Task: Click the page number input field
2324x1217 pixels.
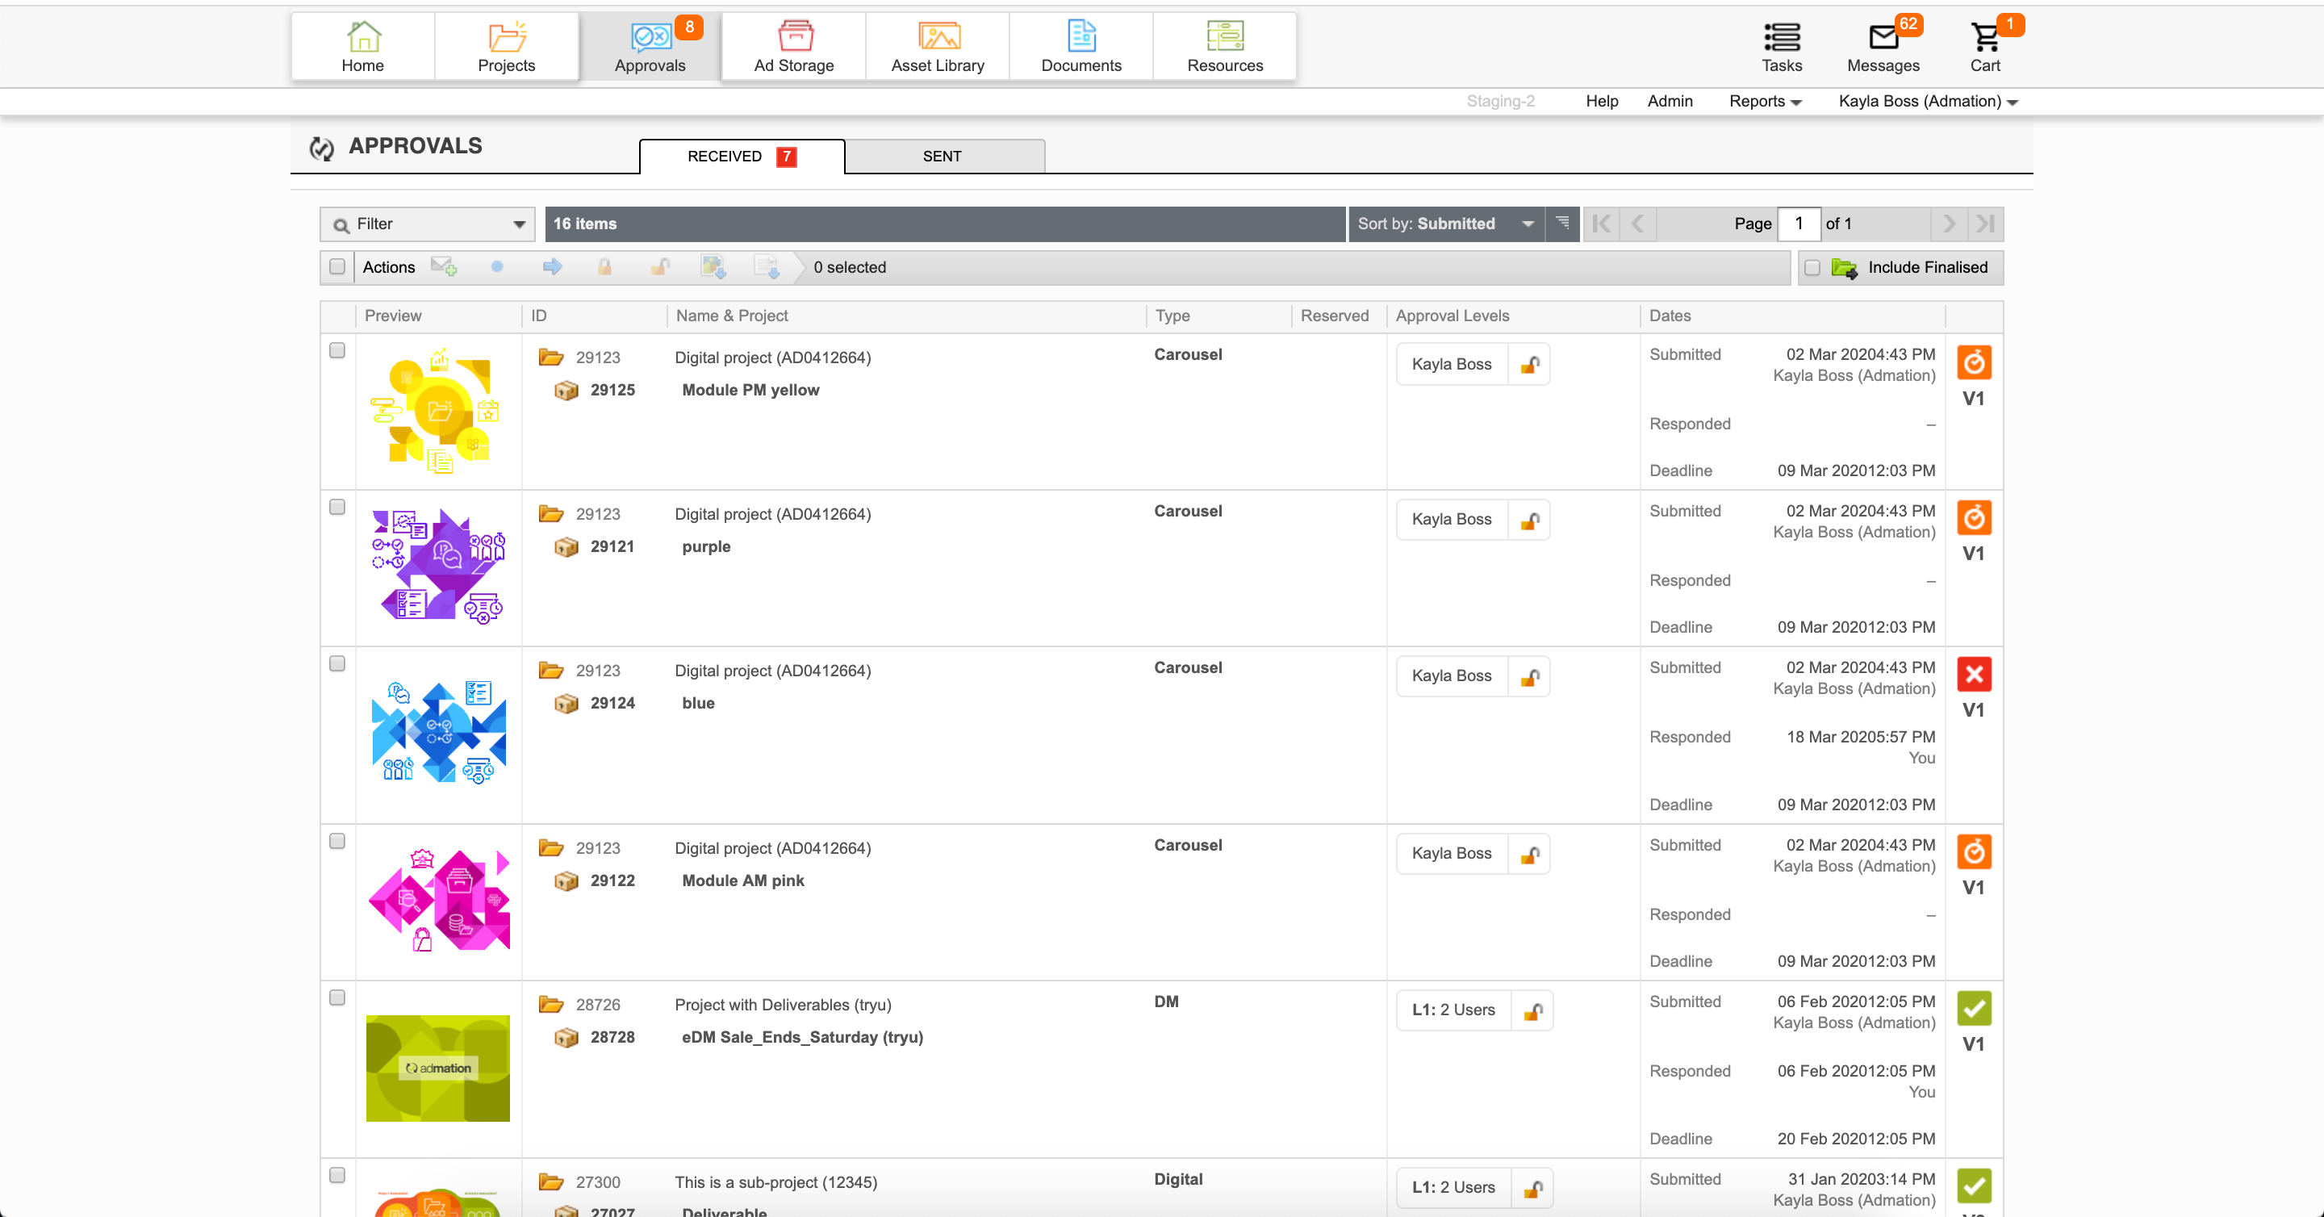Action: [x=1798, y=223]
